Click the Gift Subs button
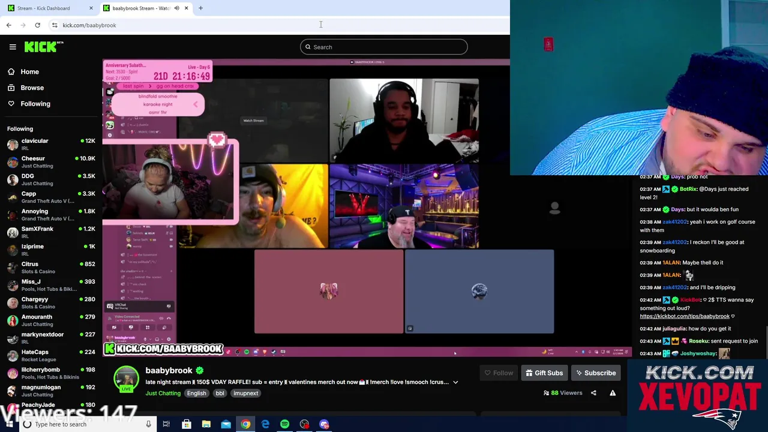768x432 pixels. [544, 373]
